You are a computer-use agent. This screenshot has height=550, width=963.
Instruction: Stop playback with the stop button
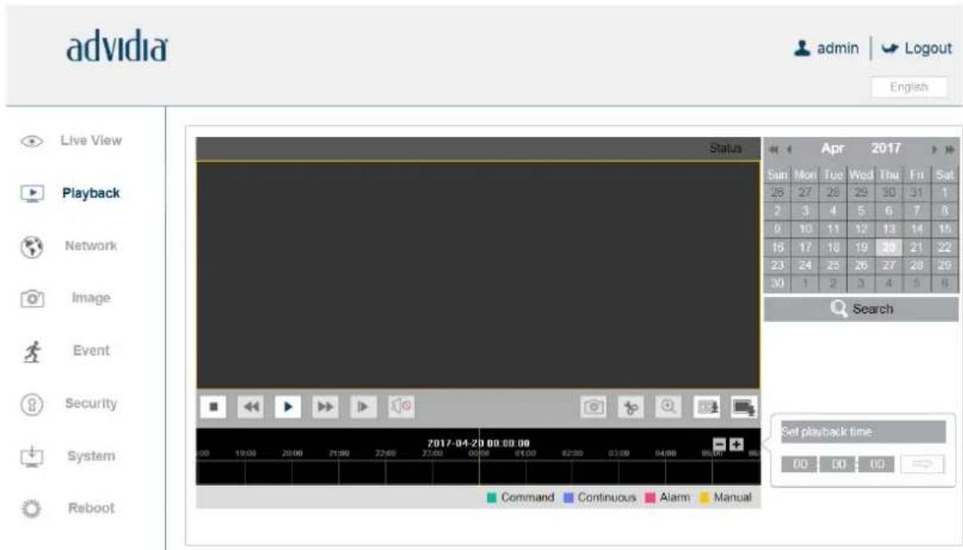pos(213,406)
